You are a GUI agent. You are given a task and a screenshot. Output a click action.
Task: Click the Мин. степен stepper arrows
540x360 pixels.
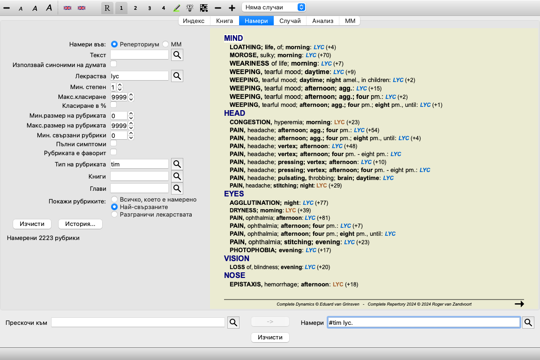[120, 87]
